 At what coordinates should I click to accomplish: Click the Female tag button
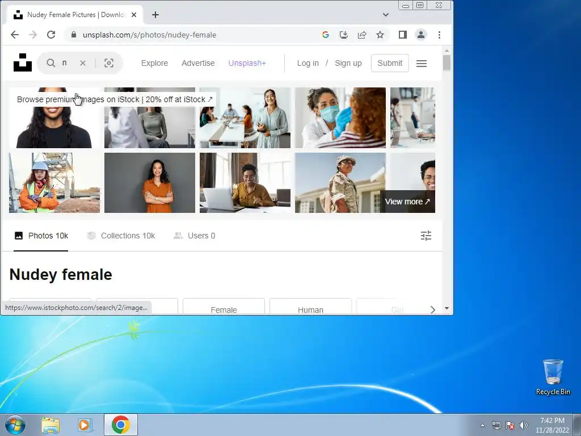click(224, 307)
